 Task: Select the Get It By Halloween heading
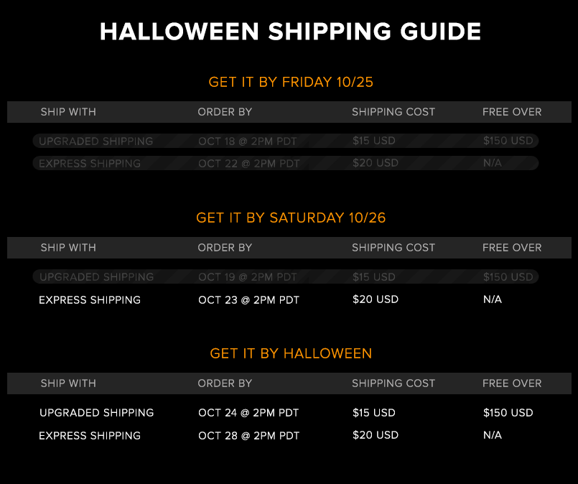(x=291, y=353)
